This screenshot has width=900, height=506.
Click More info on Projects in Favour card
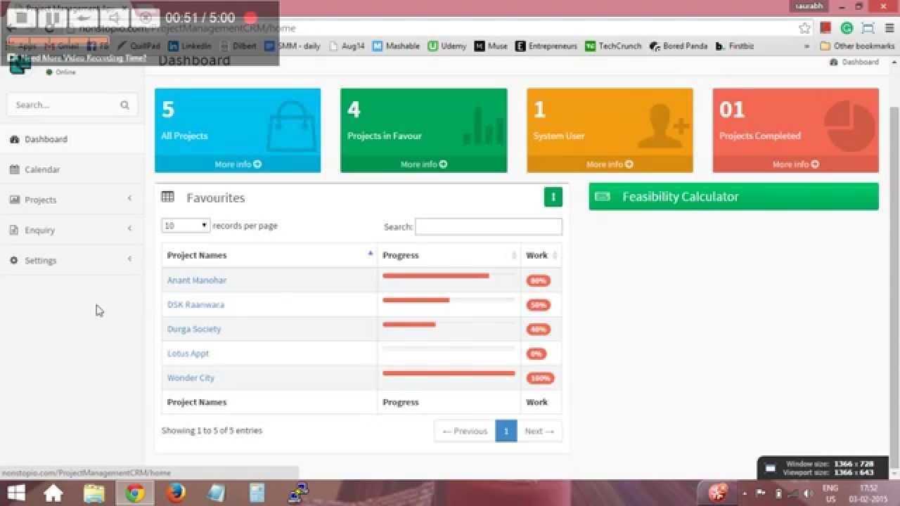coord(424,164)
